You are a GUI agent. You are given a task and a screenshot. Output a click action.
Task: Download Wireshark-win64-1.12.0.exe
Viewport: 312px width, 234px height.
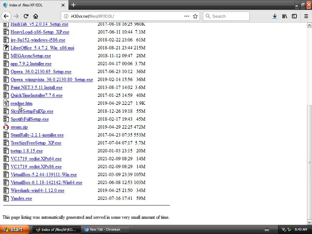tap(37, 190)
